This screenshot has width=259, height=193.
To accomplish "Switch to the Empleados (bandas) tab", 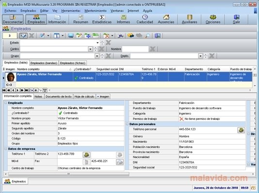I will 44,63.
